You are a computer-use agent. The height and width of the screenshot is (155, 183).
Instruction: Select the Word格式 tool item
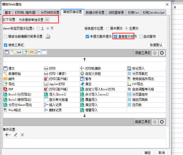[x=23, y=110]
